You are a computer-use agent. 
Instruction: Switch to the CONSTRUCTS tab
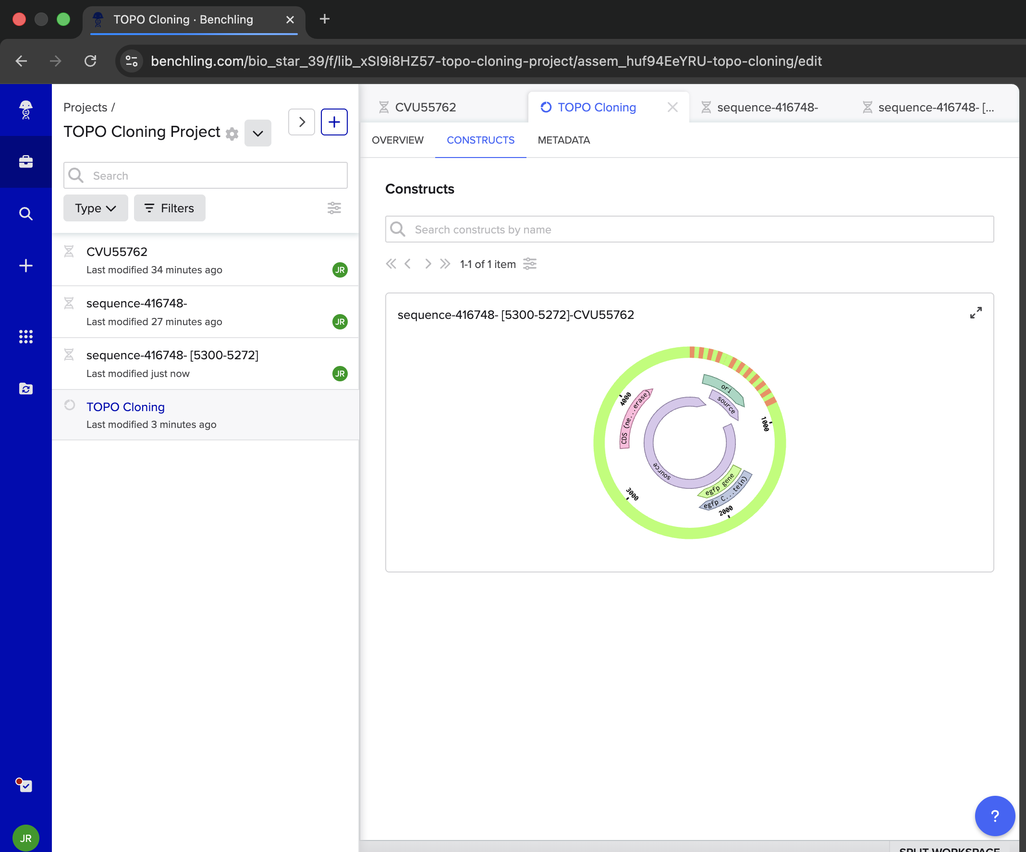(481, 140)
